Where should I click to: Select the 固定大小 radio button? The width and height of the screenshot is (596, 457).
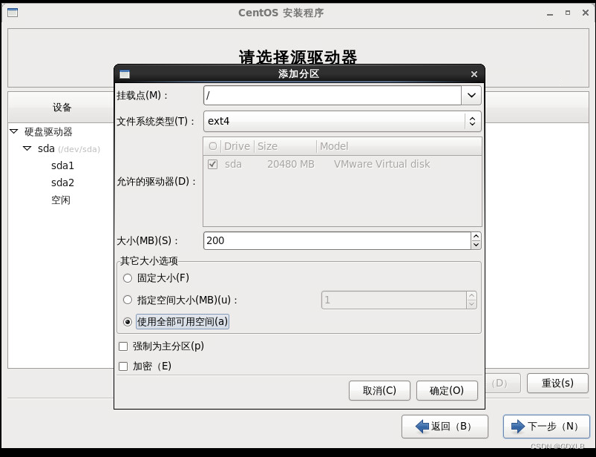(x=127, y=278)
